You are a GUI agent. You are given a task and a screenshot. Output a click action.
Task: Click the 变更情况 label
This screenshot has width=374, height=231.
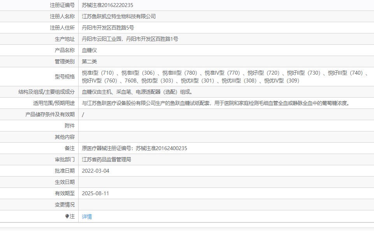click(x=65, y=205)
